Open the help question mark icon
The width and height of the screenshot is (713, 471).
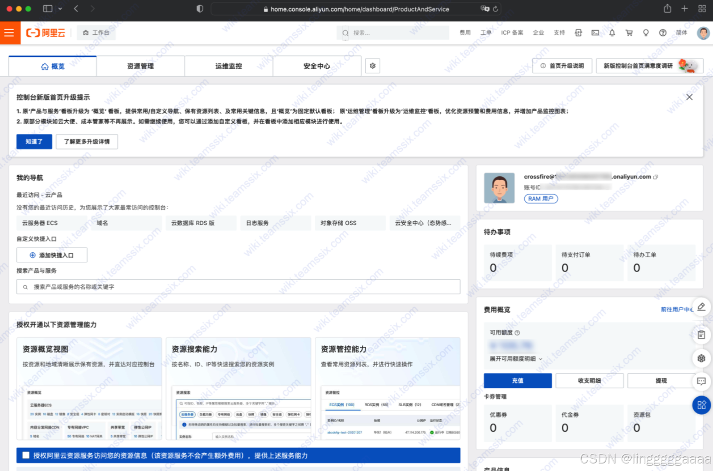coord(663,33)
